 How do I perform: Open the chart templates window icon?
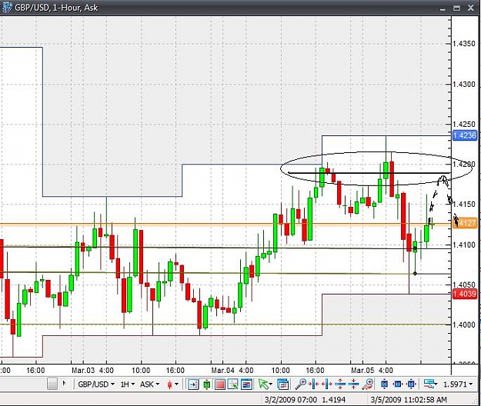(x=283, y=384)
